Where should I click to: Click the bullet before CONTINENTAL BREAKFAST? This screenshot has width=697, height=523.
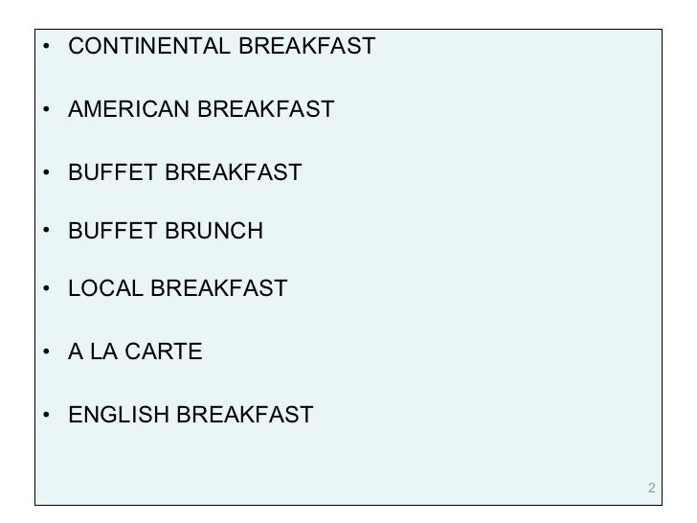click(x=46, y=46)
